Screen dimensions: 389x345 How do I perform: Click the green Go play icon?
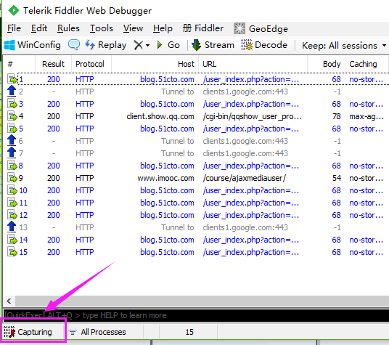(160, 45)
